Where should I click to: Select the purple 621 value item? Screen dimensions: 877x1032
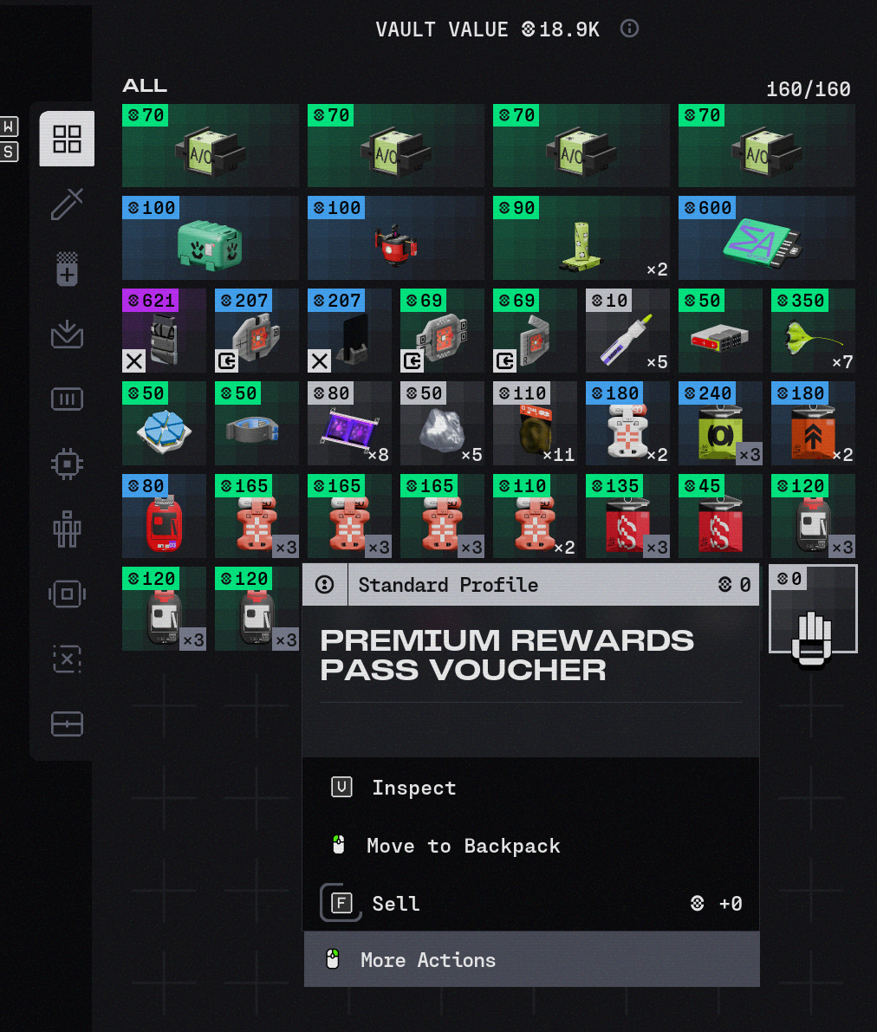tap(164, 330)
